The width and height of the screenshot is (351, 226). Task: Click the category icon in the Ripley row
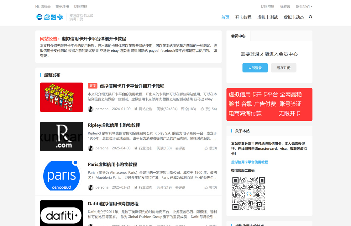coord(136,148)
